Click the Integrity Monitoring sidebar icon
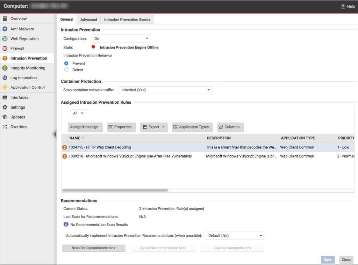This screenshot has height=265, width=358. pos(4,68)
